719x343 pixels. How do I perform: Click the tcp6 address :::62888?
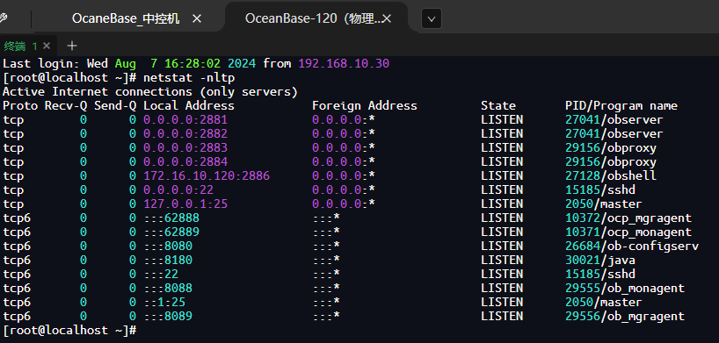pos(171,218)
